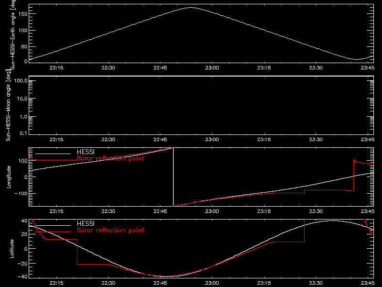Click the Latitude axis title
This screenshot has width=382, height=287.
pyautogui.click(x=11, y=249)
